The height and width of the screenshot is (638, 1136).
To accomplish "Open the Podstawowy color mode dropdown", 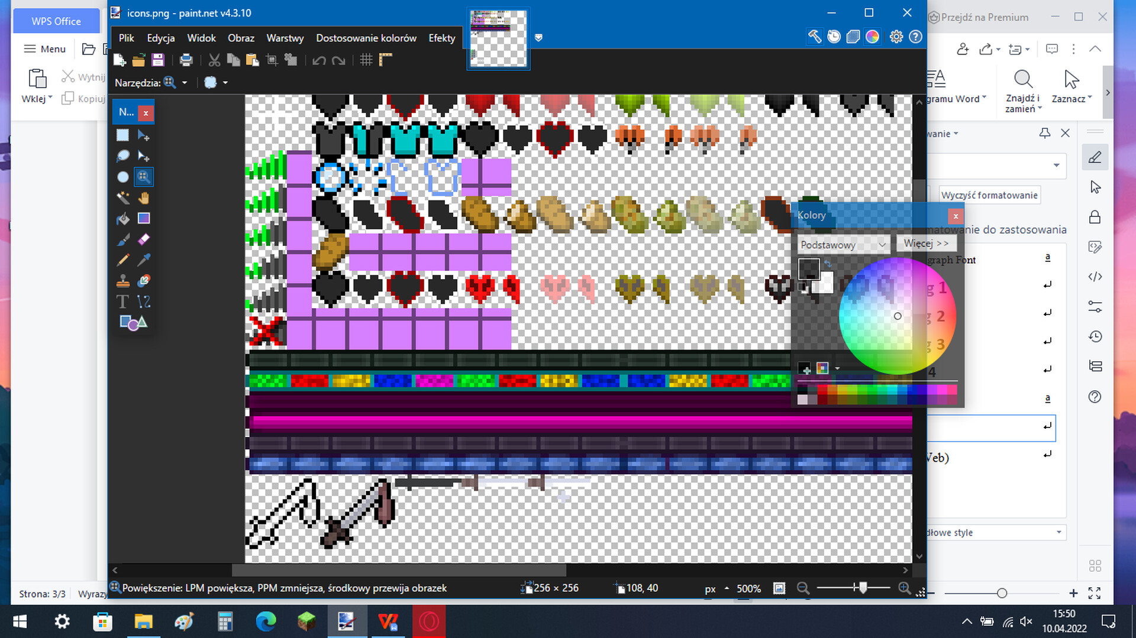I will (x=843, y=244).
